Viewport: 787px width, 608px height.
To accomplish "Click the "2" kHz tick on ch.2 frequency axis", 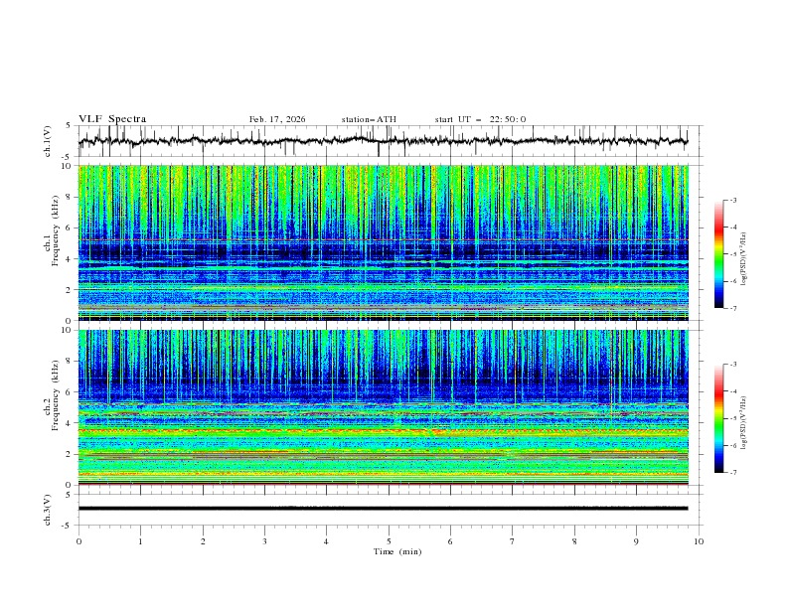I will pyautogui.click(x=71, y=454).
